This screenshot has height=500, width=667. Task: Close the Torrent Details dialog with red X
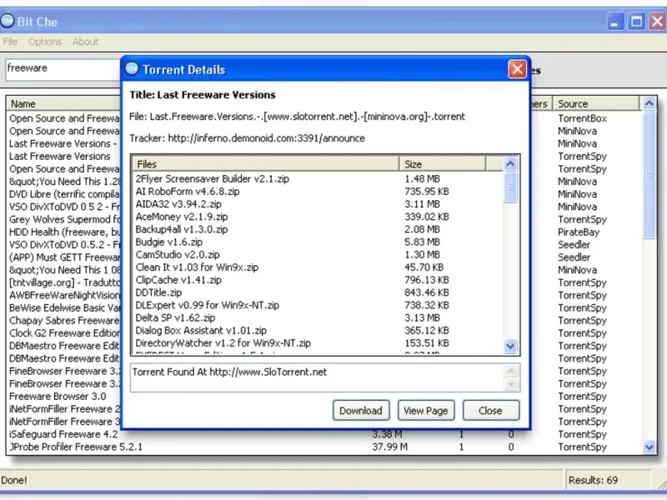pyautogui.click(x=517, y=69)
